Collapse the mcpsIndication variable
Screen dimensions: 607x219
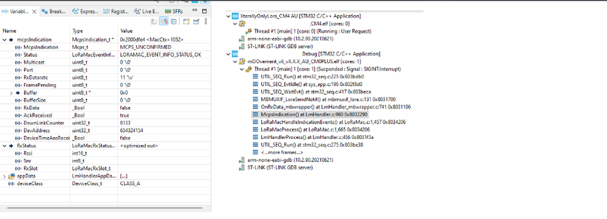pos(4,39)
